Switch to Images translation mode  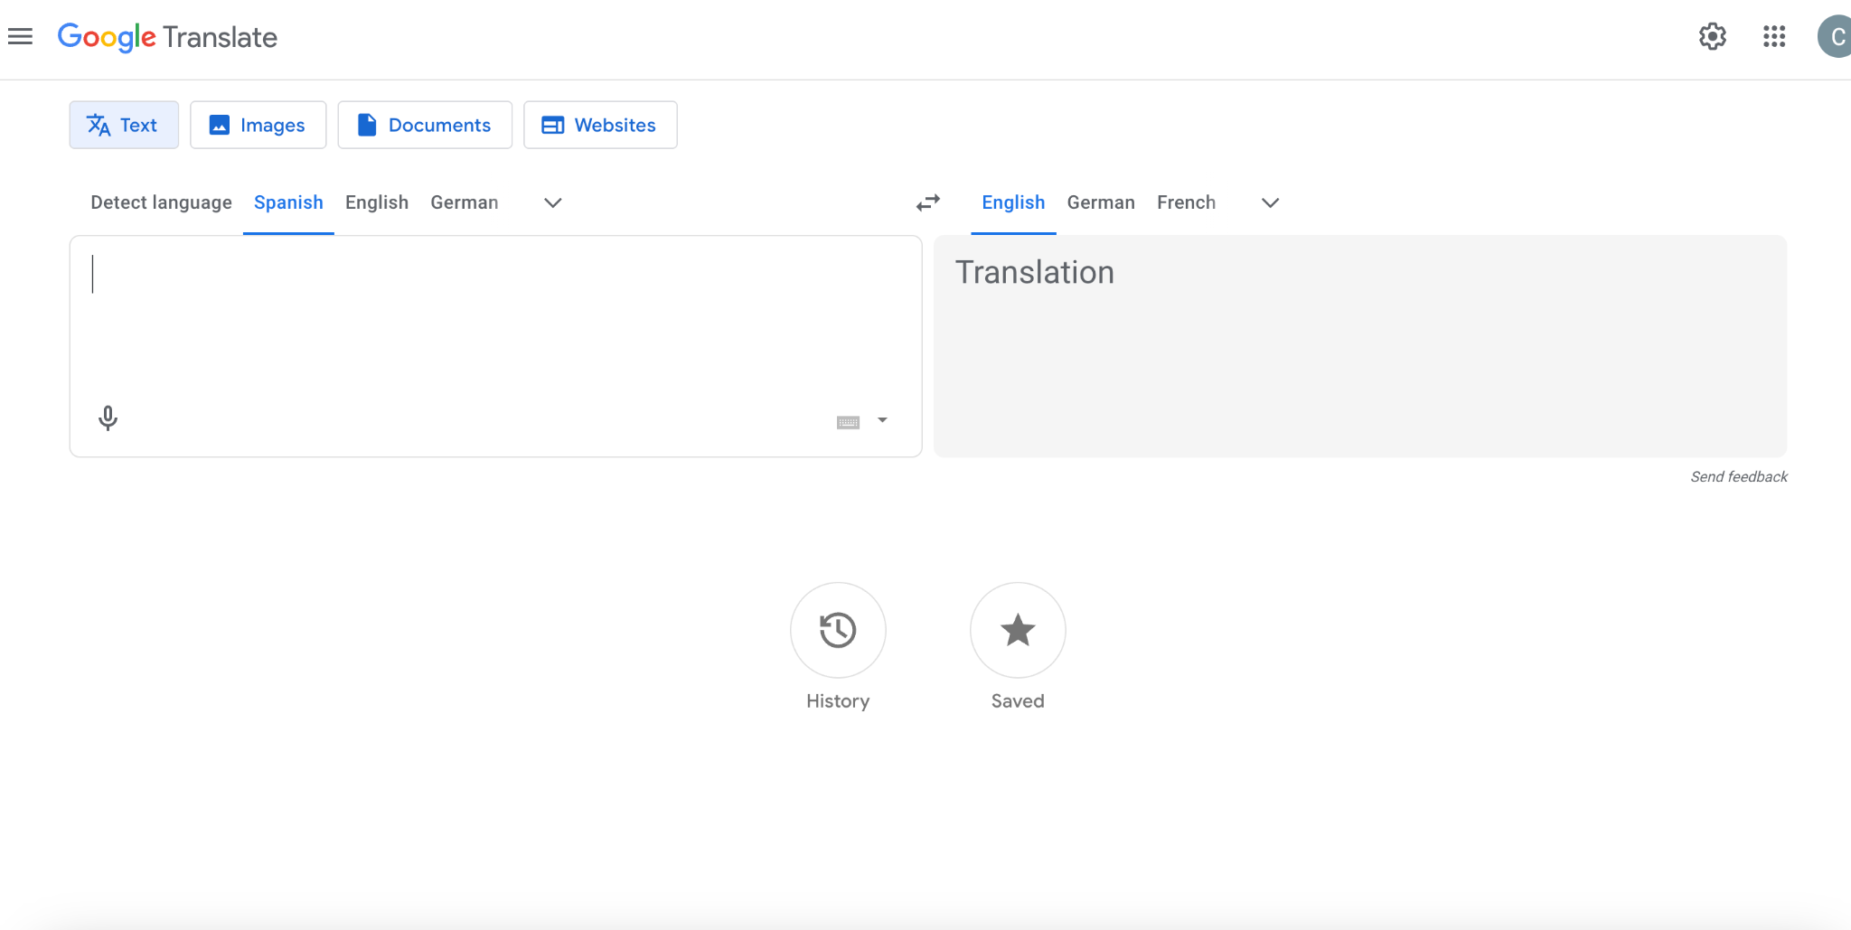pyautogui.click(x=258, y=125)
